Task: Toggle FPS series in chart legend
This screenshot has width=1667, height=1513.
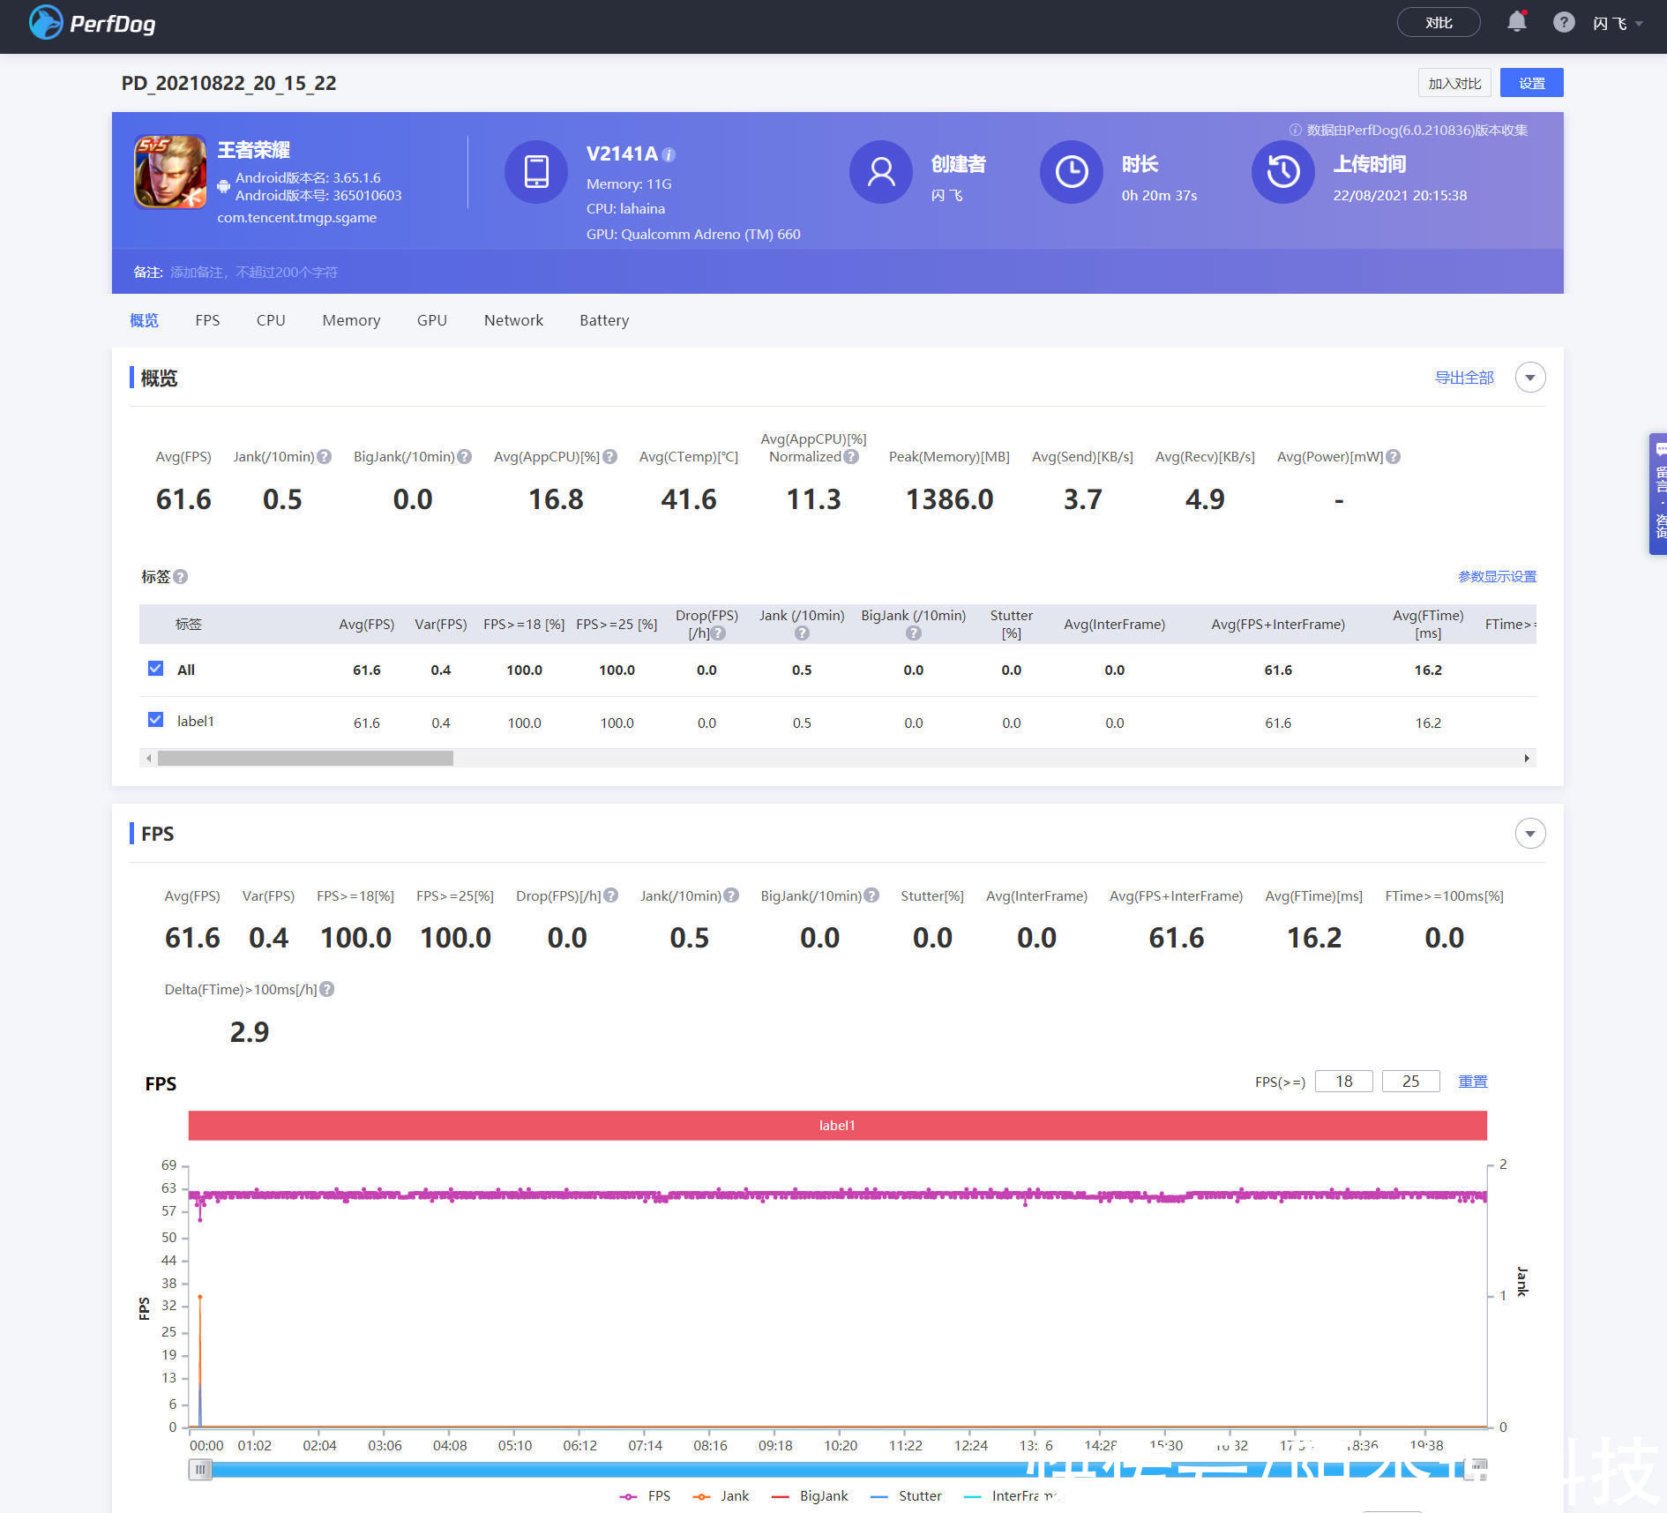Action: [x=646, y=1496]
